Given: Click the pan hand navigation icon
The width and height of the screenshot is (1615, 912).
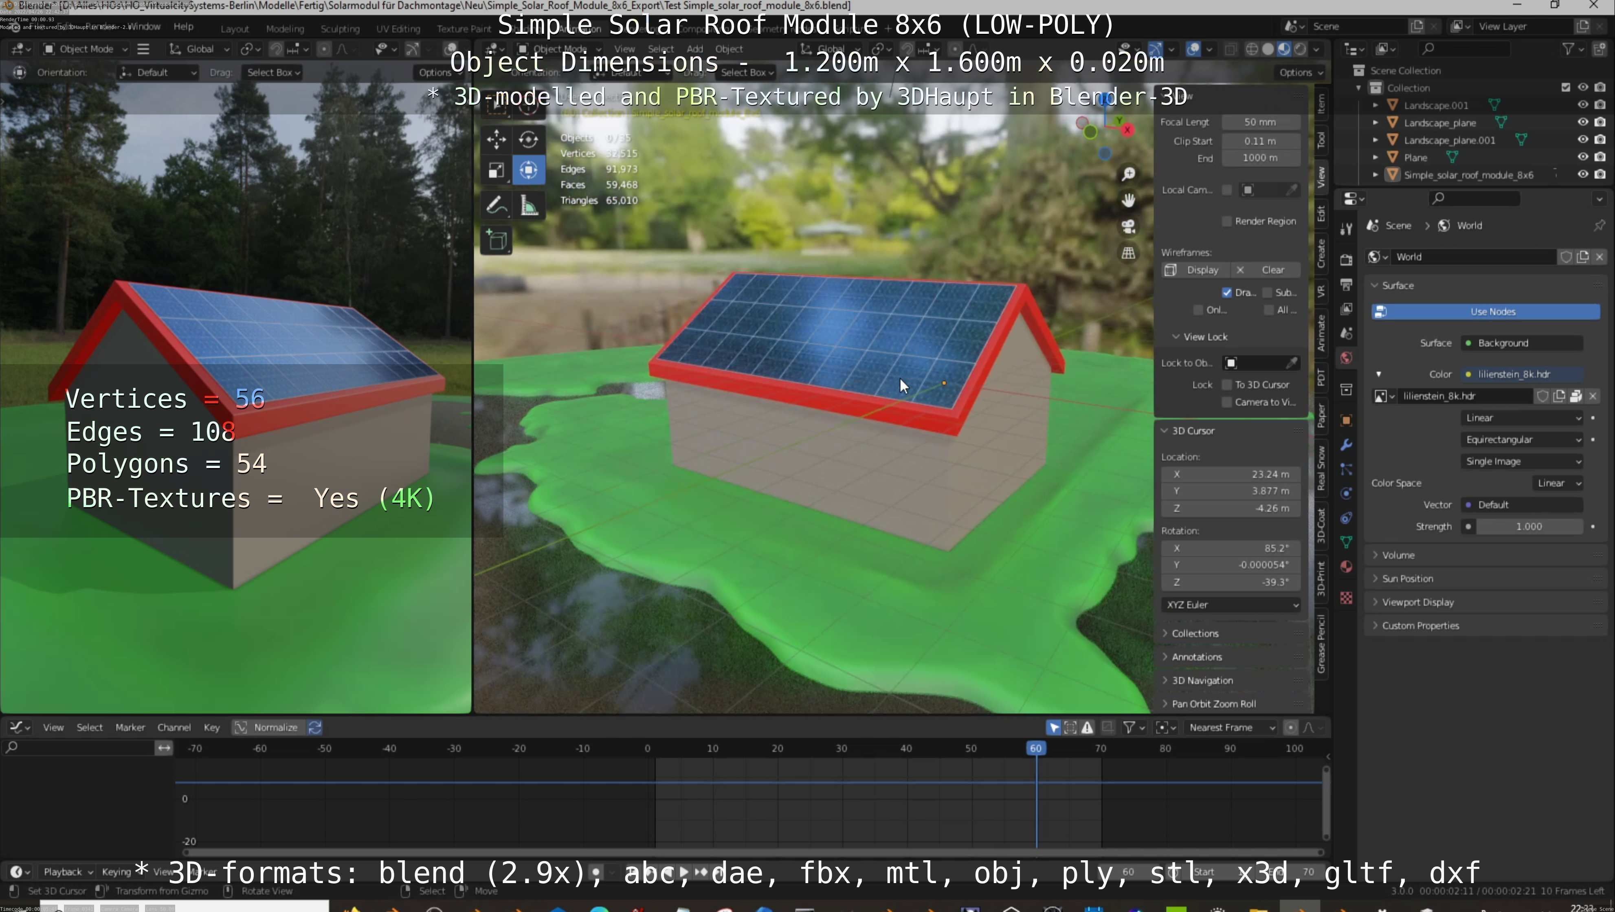Looking at the screenshot, I should [1129, 200].
